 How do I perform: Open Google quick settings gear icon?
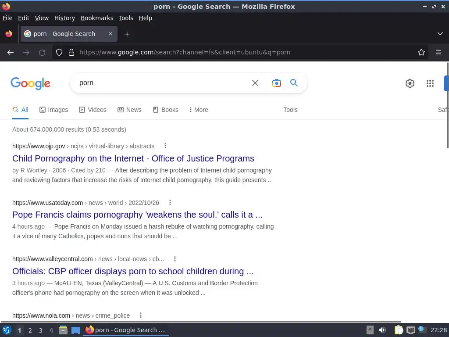point(410,83)
